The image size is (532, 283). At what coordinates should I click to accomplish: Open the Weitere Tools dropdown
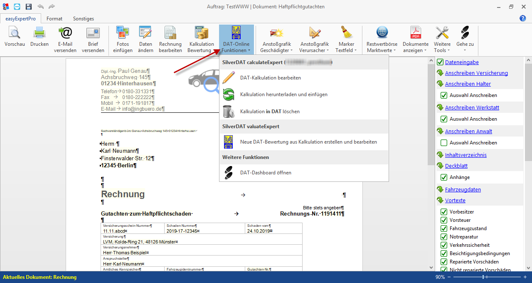442,40
